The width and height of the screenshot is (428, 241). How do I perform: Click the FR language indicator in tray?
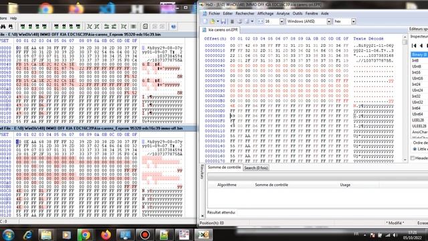coord(356,234)
